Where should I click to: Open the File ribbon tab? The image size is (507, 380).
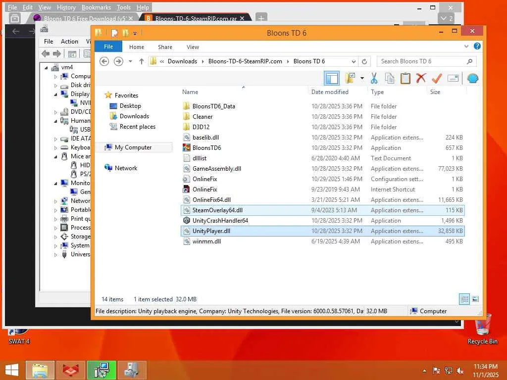click(x=108, y=47)
